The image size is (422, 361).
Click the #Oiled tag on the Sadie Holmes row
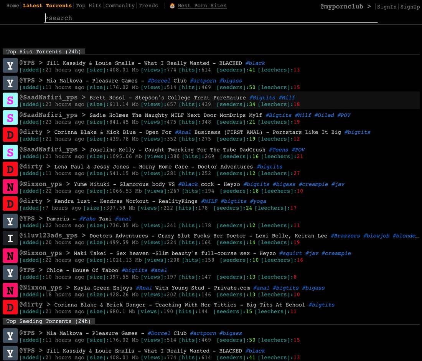324,115
